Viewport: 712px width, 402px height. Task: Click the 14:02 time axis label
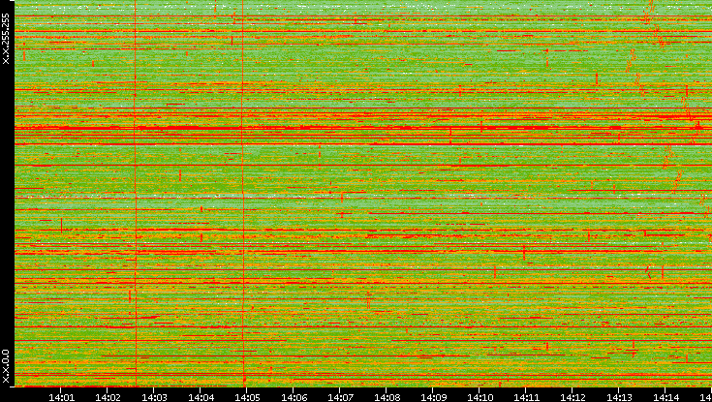click(108, 397)
